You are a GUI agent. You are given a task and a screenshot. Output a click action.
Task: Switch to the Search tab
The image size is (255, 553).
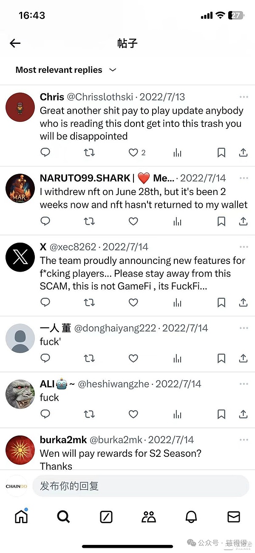63,516
